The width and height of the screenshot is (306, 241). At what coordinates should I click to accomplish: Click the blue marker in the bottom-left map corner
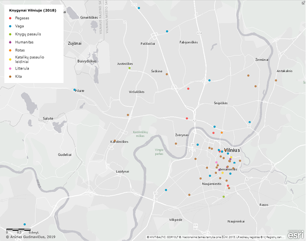coord(24,225)
